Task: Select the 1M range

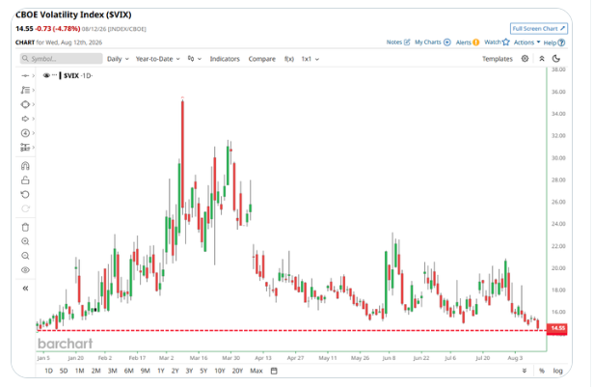Action: coord(79,371)
